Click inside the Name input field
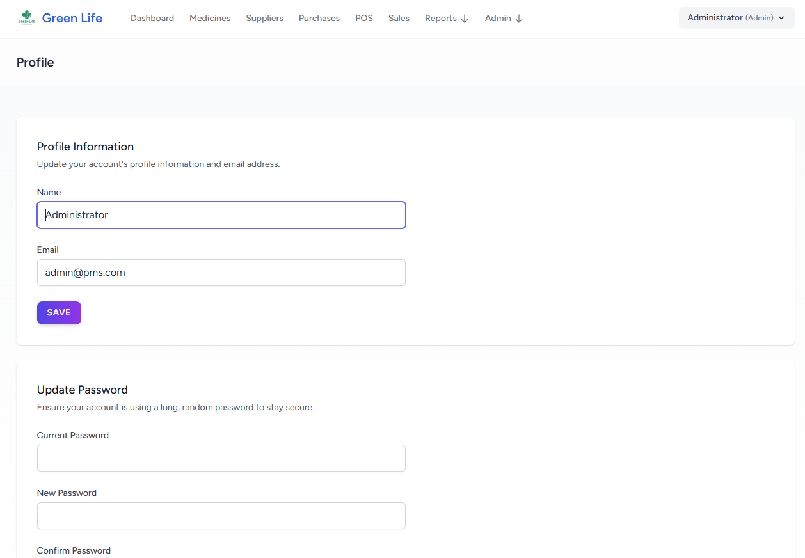 pos(221,215)
